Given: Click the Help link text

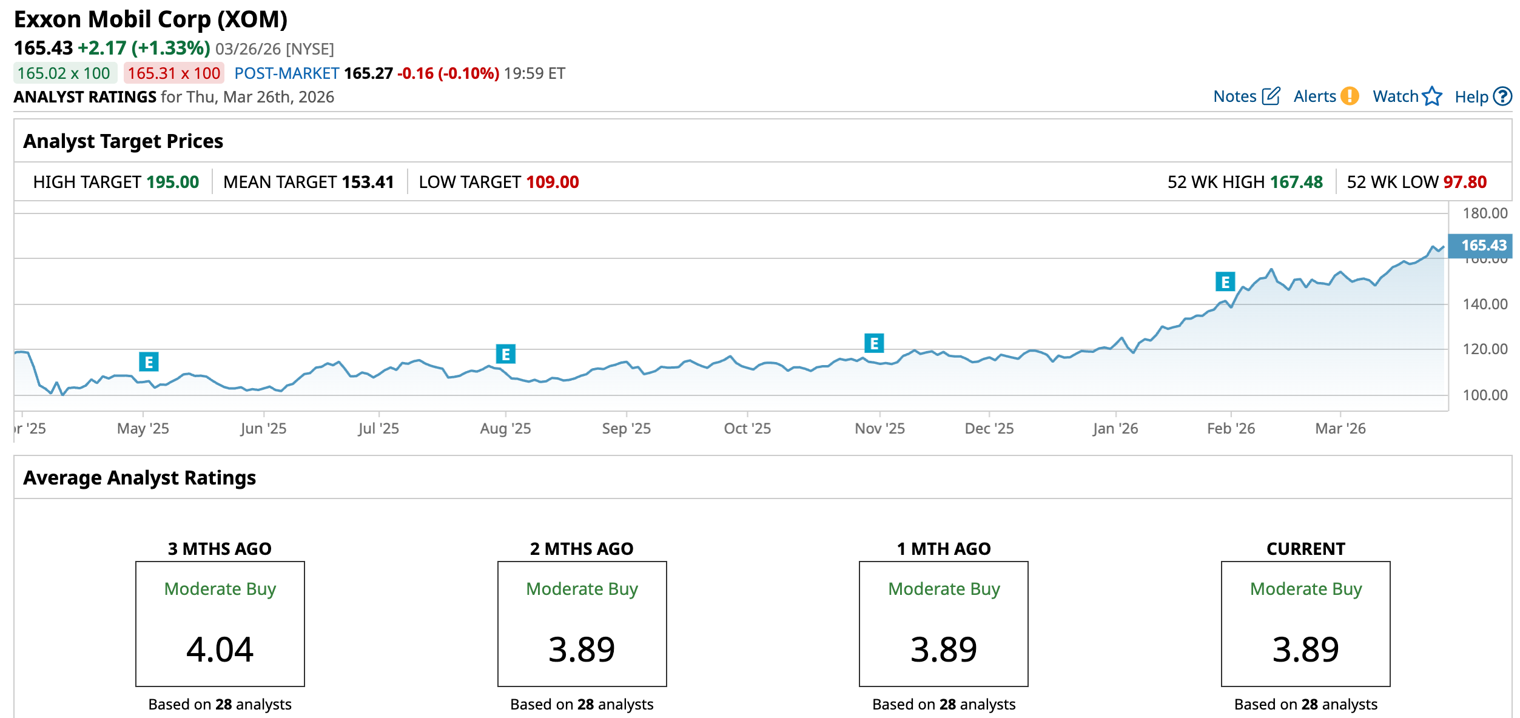Looking at the screenshot, I should 1471,97.
